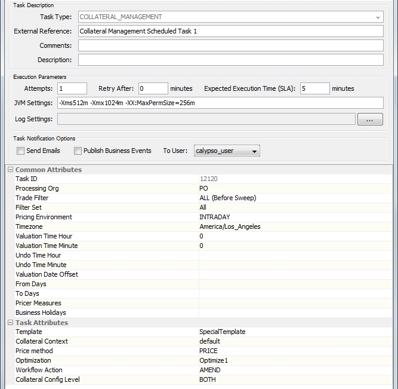Click the Collateral Context attribute label
Viewport: 398px width, 389px height.
click(42, 341)
